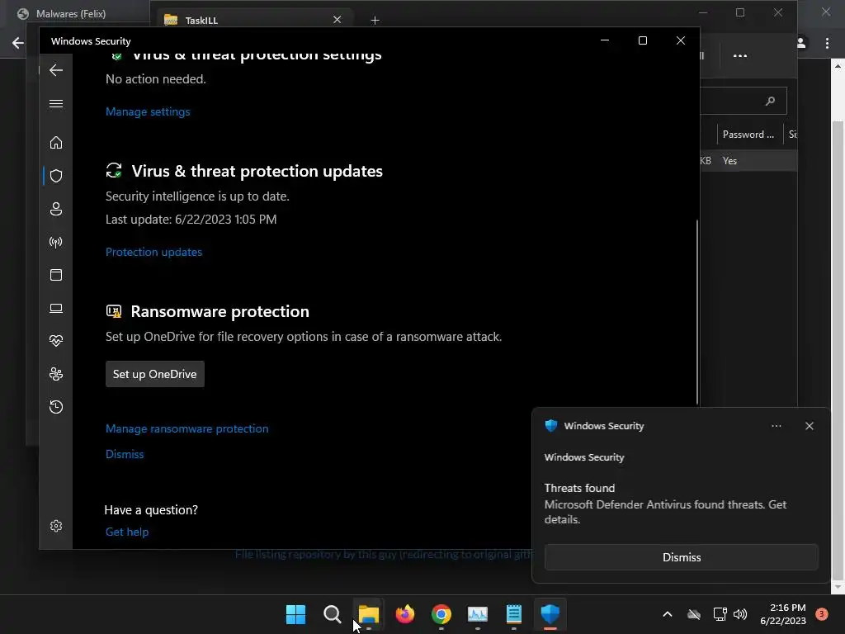845x634 pixels.
Task: Open Firewall & network protection
Action: [x=56, y=242]
